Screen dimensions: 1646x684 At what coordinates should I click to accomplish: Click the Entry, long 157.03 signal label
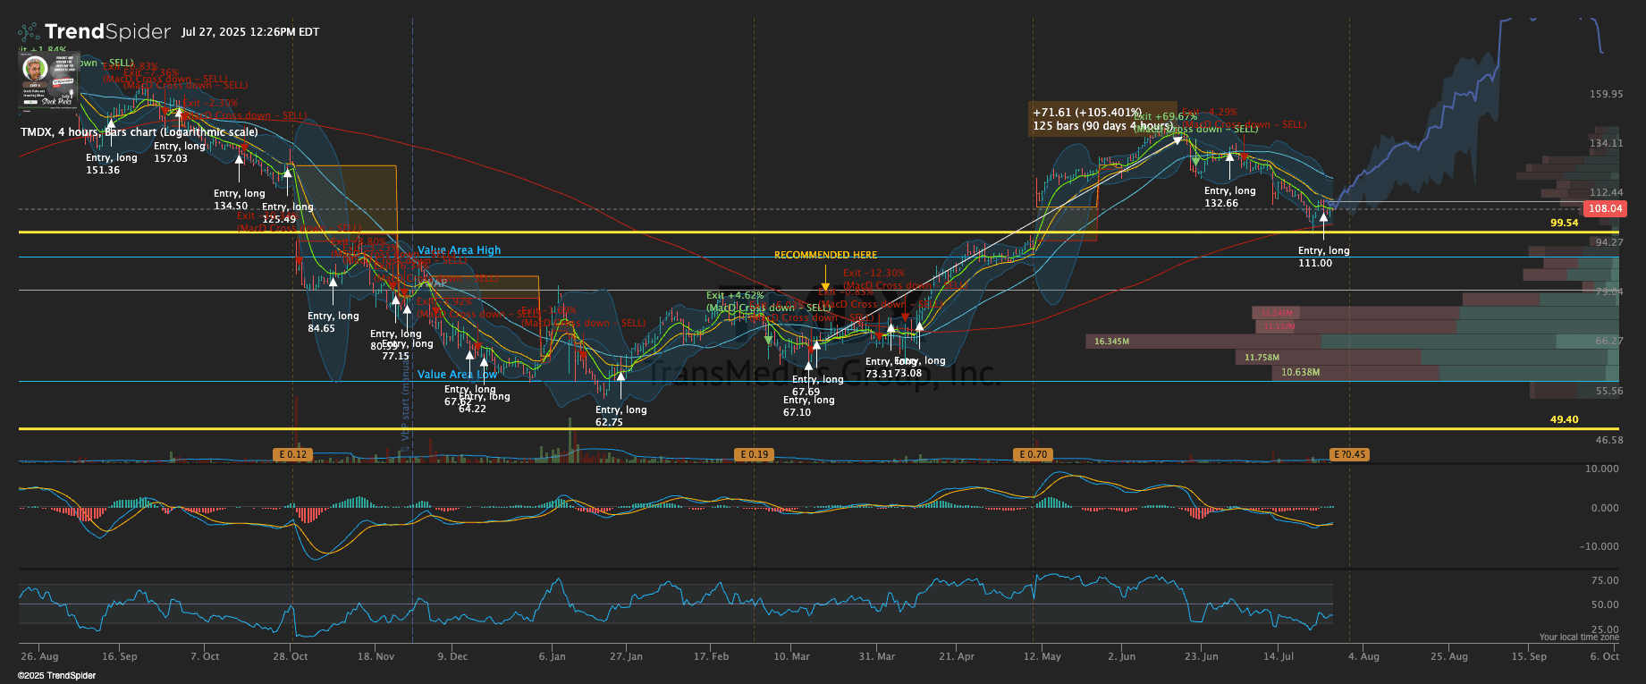(x=180, y=152)
